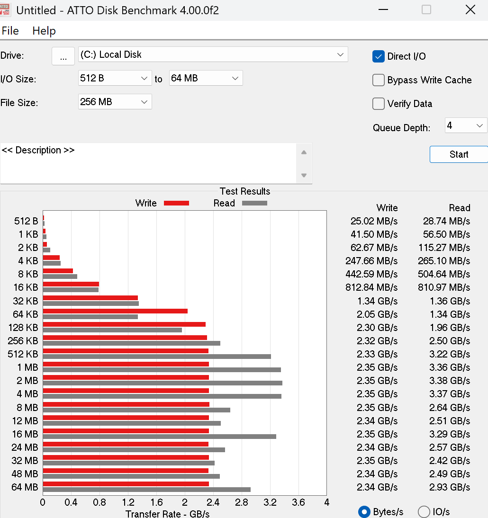
Task: Open the File menu
Action: coord(10,31)
